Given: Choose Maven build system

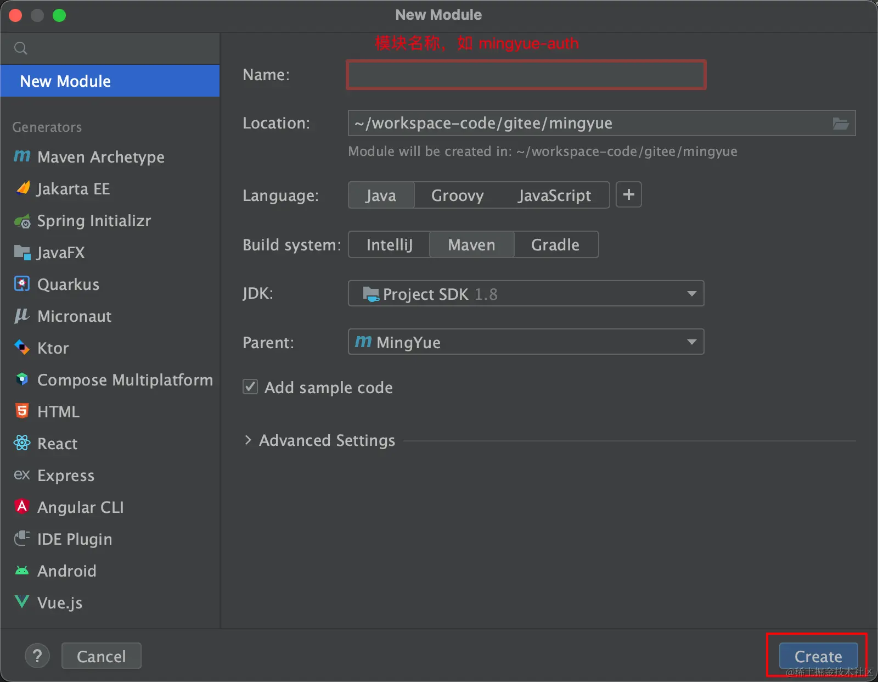Looking at the screenshot, I should coord(471,244).
